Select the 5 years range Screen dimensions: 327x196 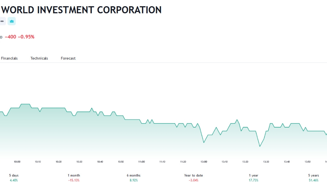(x=313, y=178)
